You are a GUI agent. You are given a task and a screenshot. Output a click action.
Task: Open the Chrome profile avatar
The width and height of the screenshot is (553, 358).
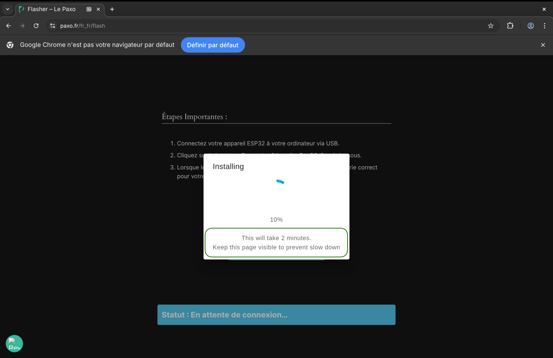coord(531,26)
